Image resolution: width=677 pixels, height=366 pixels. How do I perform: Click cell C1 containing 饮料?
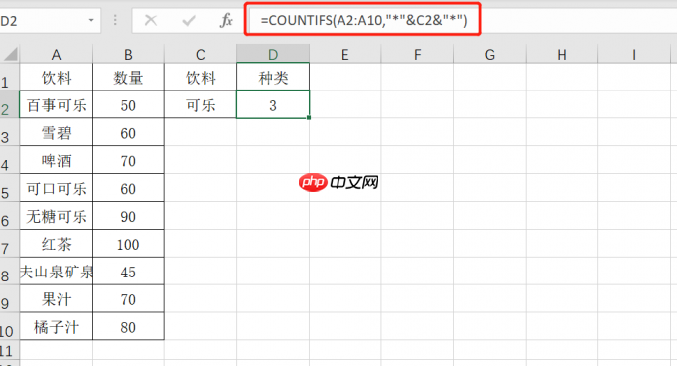[200, 78]
